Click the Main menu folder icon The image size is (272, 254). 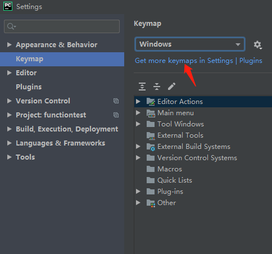[151, 113]
